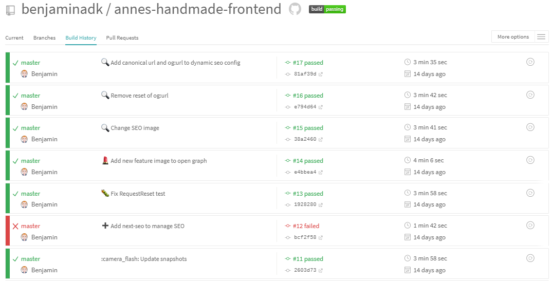Open the #17 passed build link

(x=308, y=63)
